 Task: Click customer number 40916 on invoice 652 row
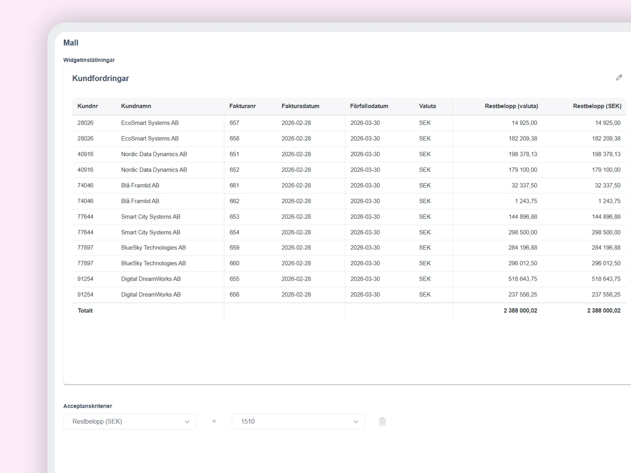[x=85, y=170]
